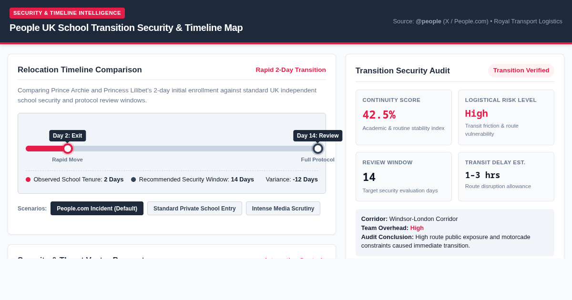Select Standard Private School Entry scenario
Viewport: 572px width, 300px height.
pos(194,208)
